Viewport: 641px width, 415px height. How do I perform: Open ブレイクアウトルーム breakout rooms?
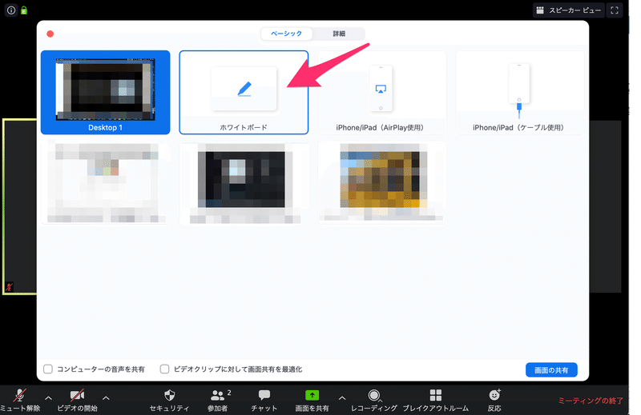(x=435, y=400)
